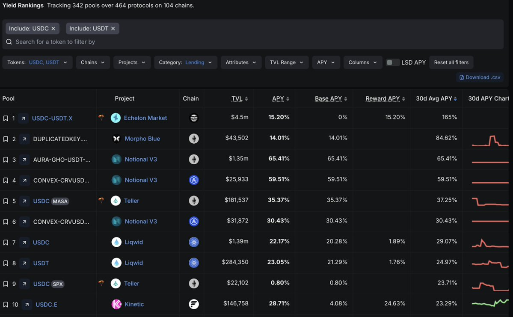Open external link arrow for row 6
This screenshot has height=317, width=513.
click(x=24, y=222)
